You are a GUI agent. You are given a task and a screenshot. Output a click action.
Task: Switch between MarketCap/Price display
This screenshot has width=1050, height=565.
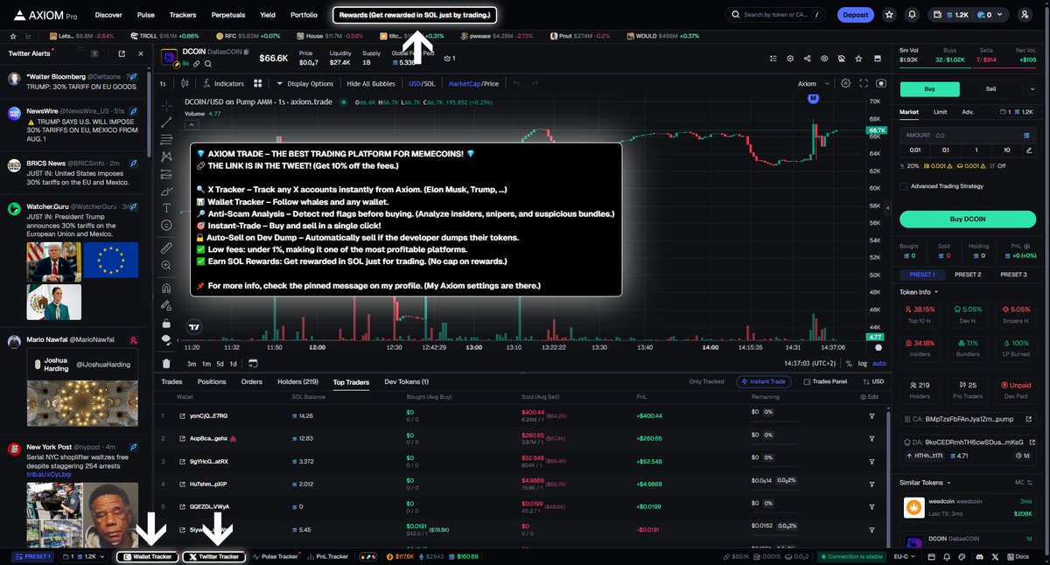tap(473, 84)
